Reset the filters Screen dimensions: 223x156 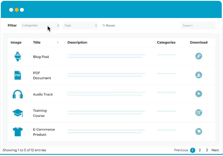coord(109,26)
